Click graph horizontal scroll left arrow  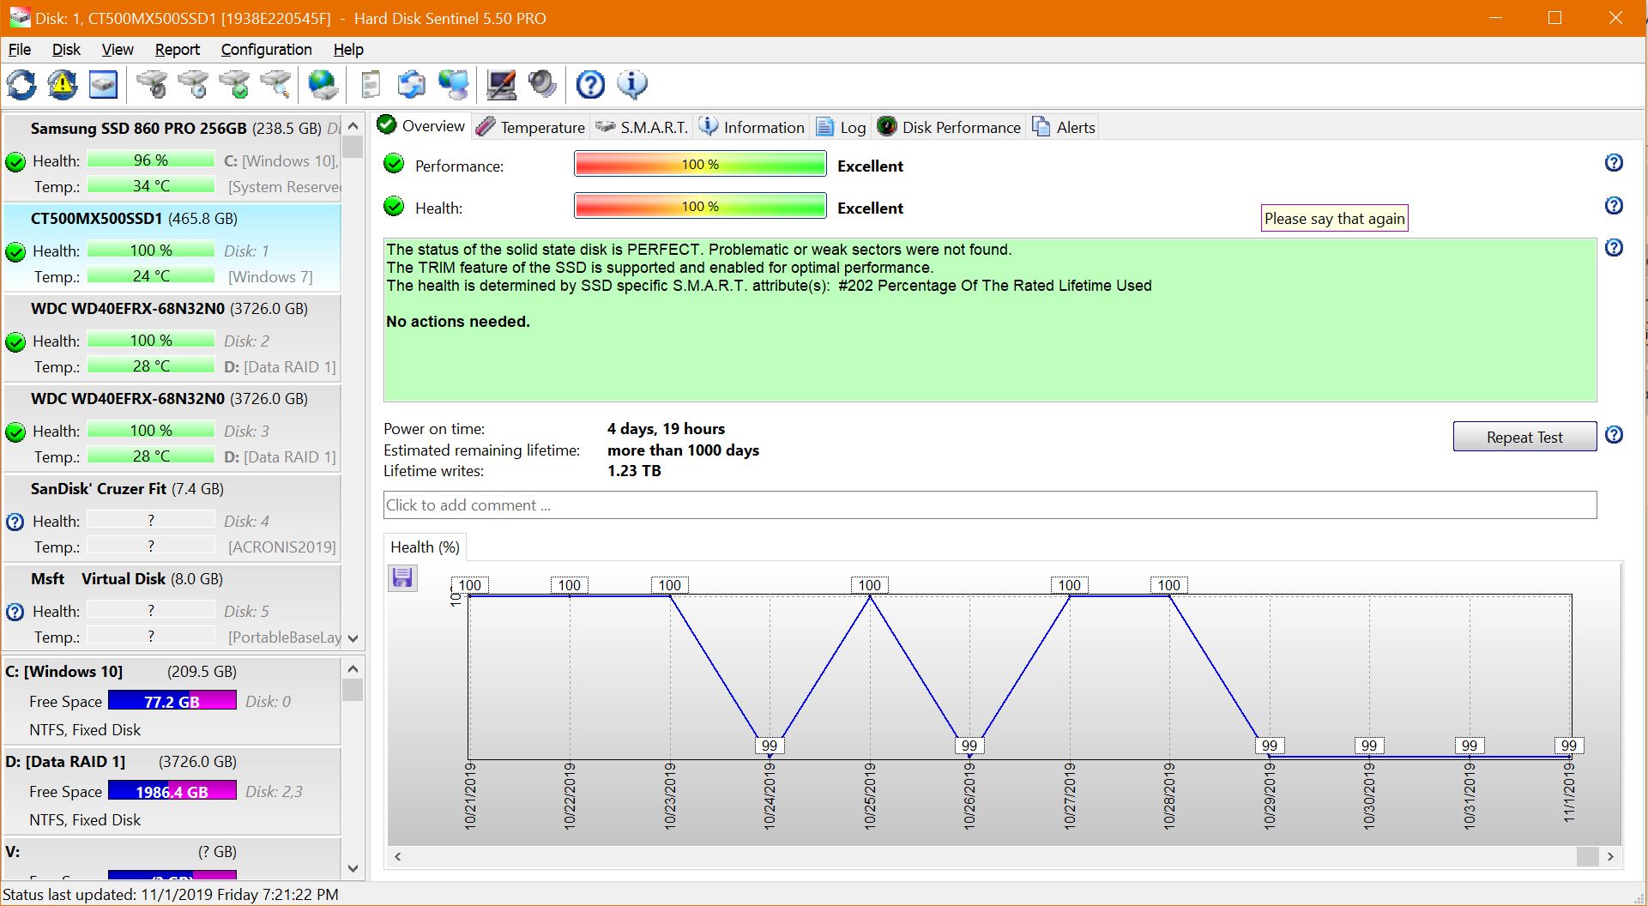(x=398, y=856)
